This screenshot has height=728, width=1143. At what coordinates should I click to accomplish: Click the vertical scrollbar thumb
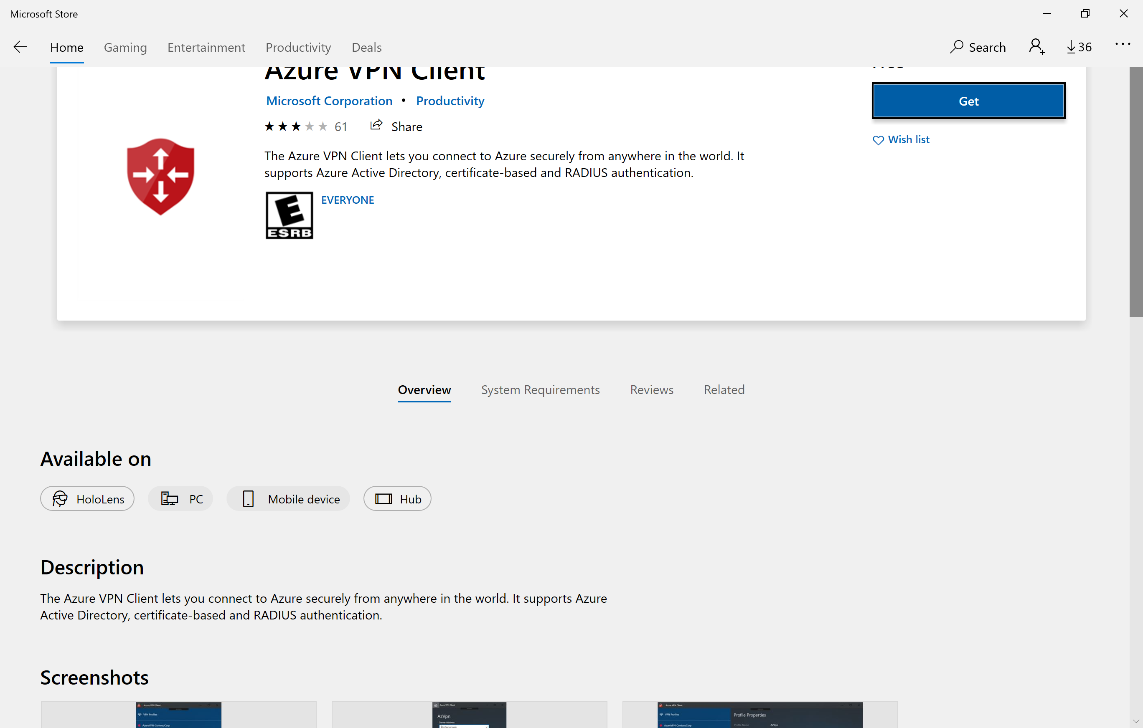tap(1136, 192)
